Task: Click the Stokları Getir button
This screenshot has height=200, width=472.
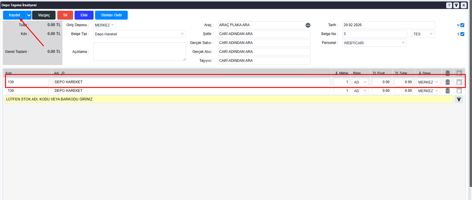Action: (x=111, y=15)
